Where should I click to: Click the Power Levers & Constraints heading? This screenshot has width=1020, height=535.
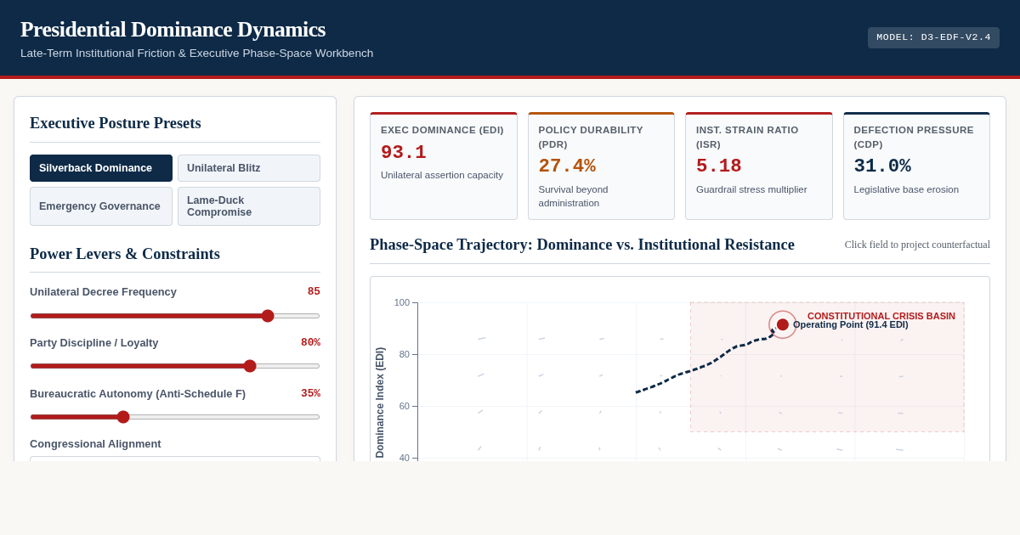pos(125,254)
